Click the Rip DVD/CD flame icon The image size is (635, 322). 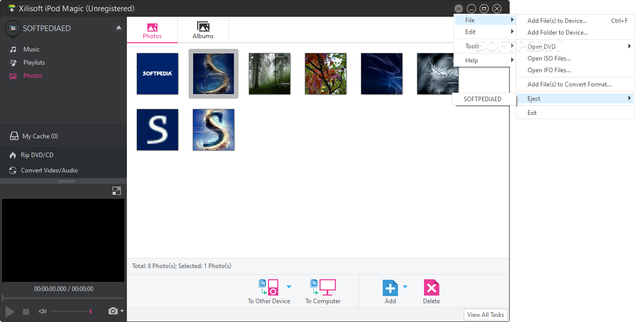13,155
